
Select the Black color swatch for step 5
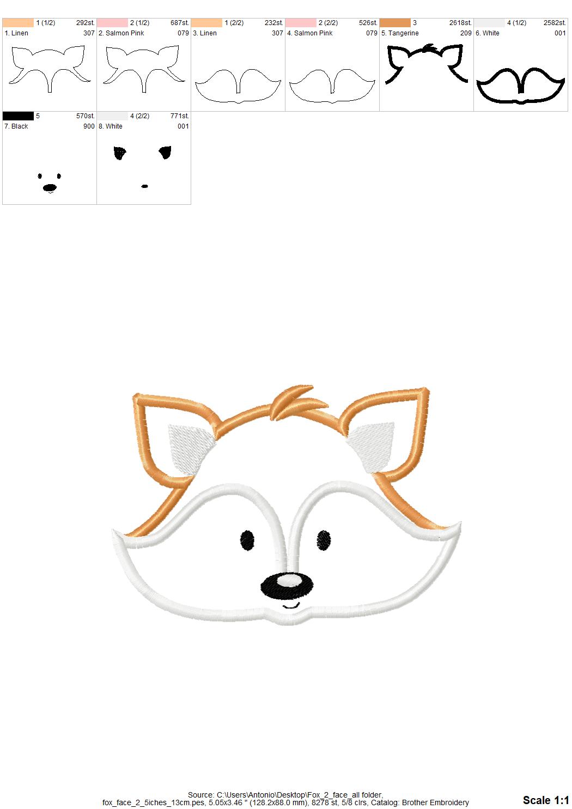pos(19,116)
